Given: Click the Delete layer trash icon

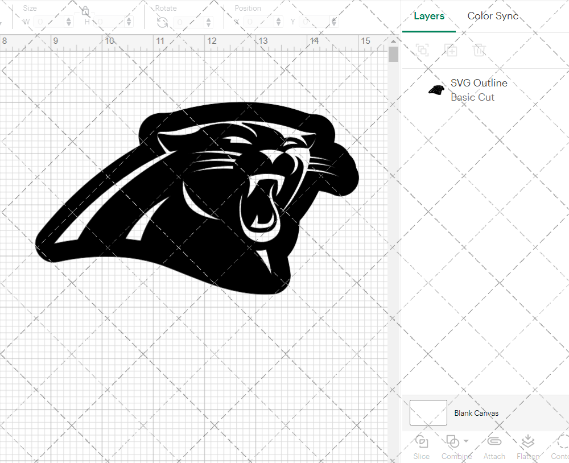Looking at the screenshot, I should (x=479, y=50).
